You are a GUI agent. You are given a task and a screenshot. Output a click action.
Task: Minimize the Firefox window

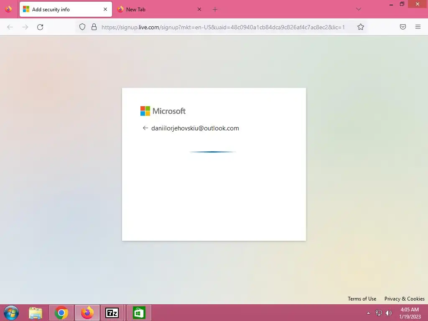pyautogui.click(x=391, y=4)
